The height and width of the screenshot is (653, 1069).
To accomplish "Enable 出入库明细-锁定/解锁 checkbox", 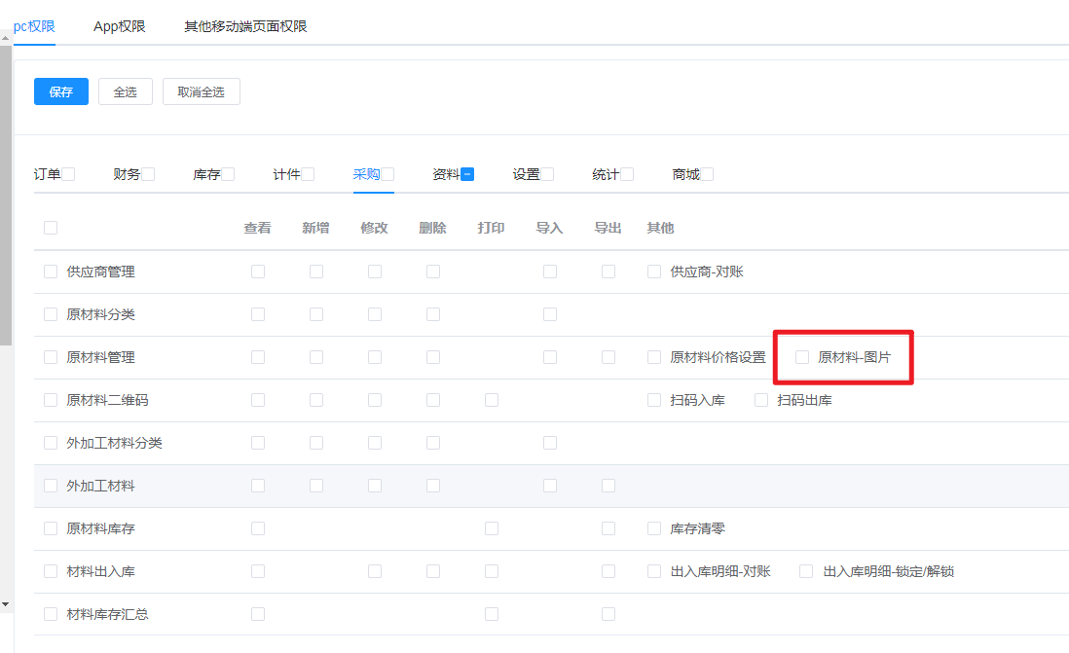I will point(806,571).
